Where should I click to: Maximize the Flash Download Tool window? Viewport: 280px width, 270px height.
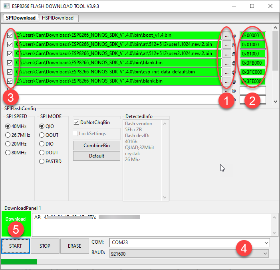[x=252, y=6]
